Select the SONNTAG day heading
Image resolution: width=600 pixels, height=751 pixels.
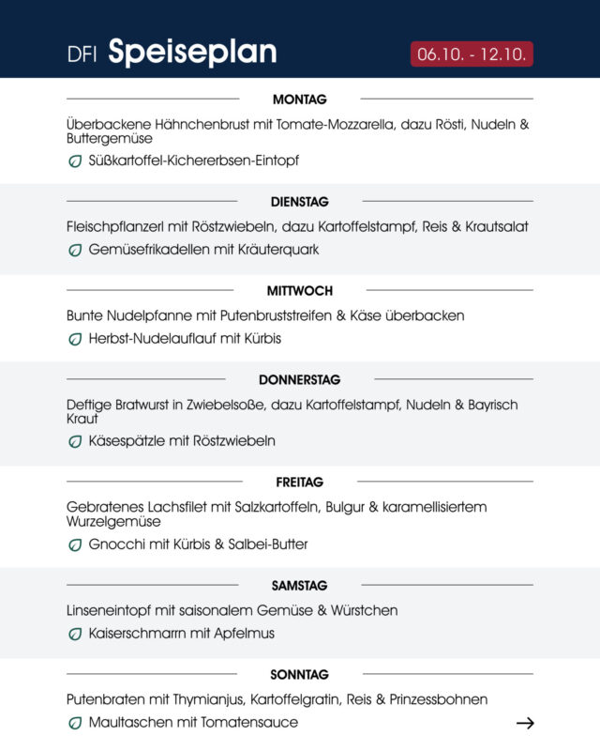300,675
